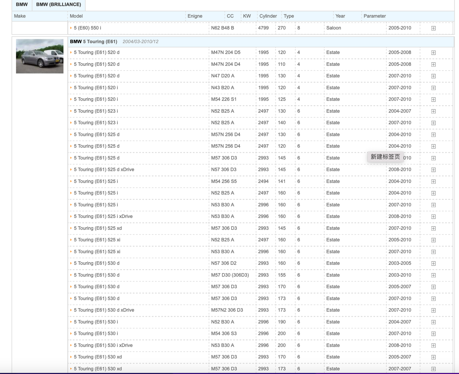This screenshot has width=459, height=374.
Task: Open plus icon for 520 d N47 D20 A
Action: (x=433, y=76)
